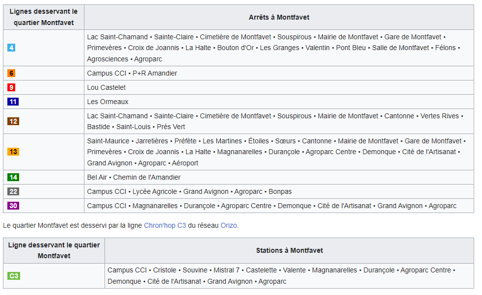Click the 'Les Ormeaux' stop text

pos(107,102)
